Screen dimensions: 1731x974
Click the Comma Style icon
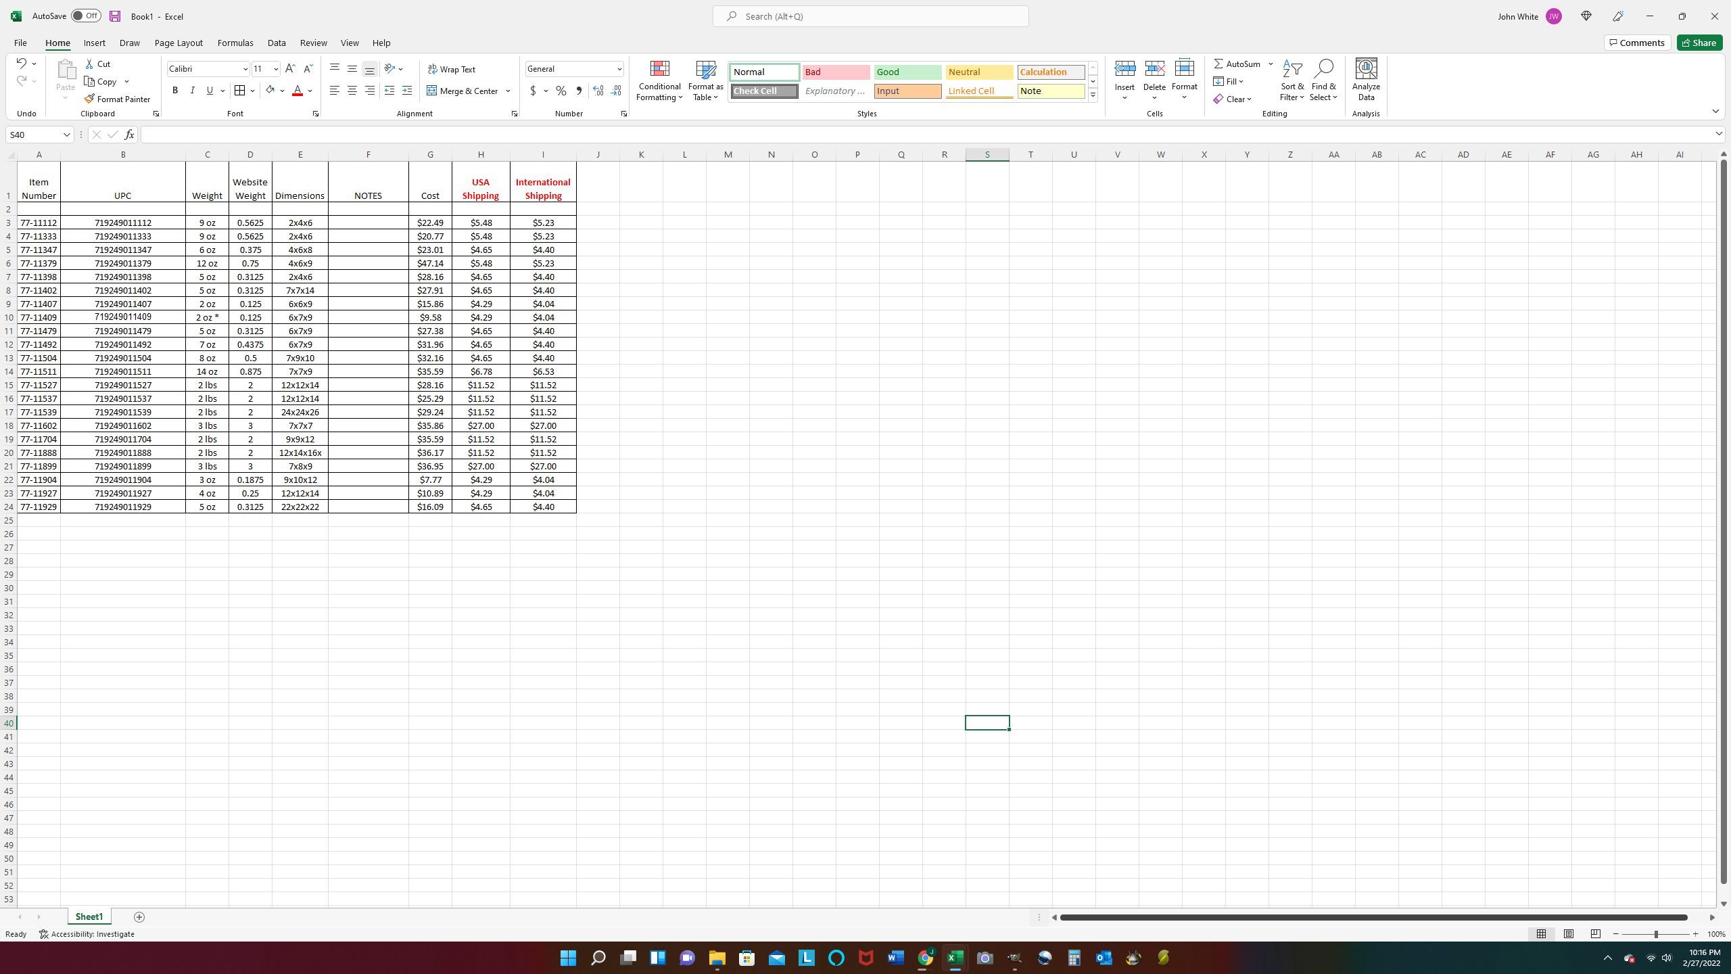tap(579, 91)
